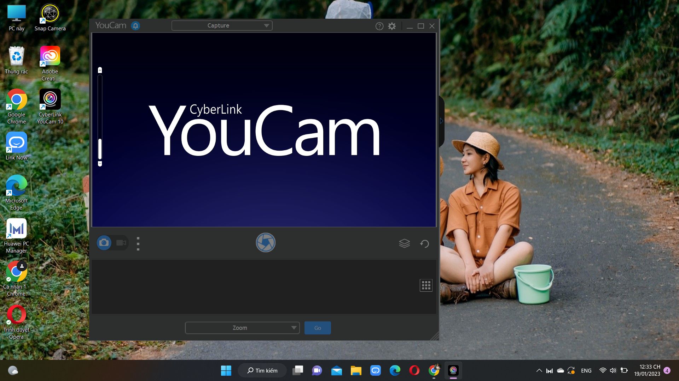Open the Capture mode dropdown

point(222,26)
